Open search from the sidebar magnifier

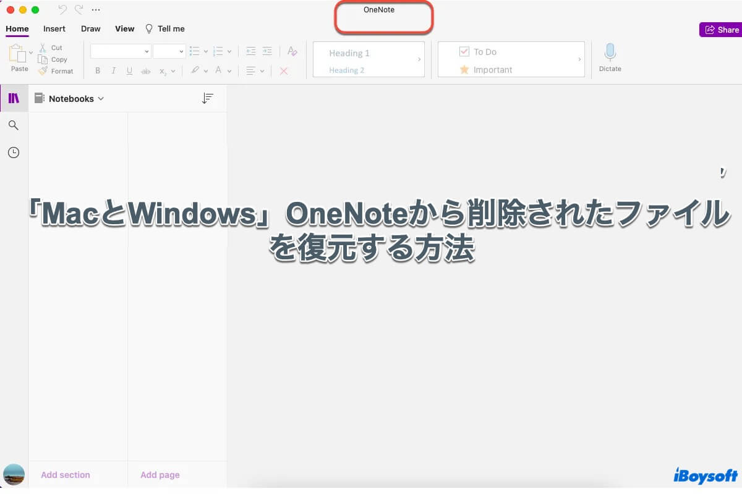pos(14,125)
